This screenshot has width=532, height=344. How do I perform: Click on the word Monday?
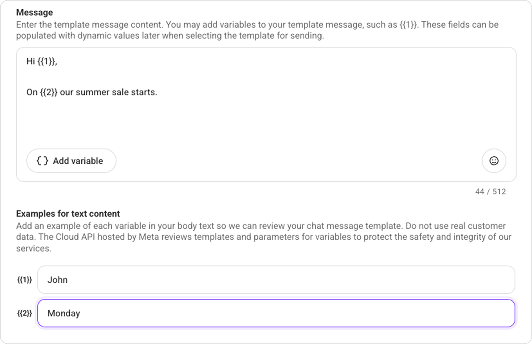pyautogui.click(x=63, y=314)
